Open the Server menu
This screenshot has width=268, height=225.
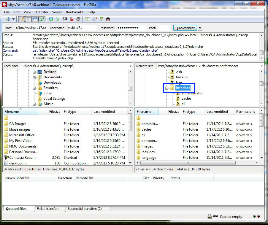tap(57, 12)
